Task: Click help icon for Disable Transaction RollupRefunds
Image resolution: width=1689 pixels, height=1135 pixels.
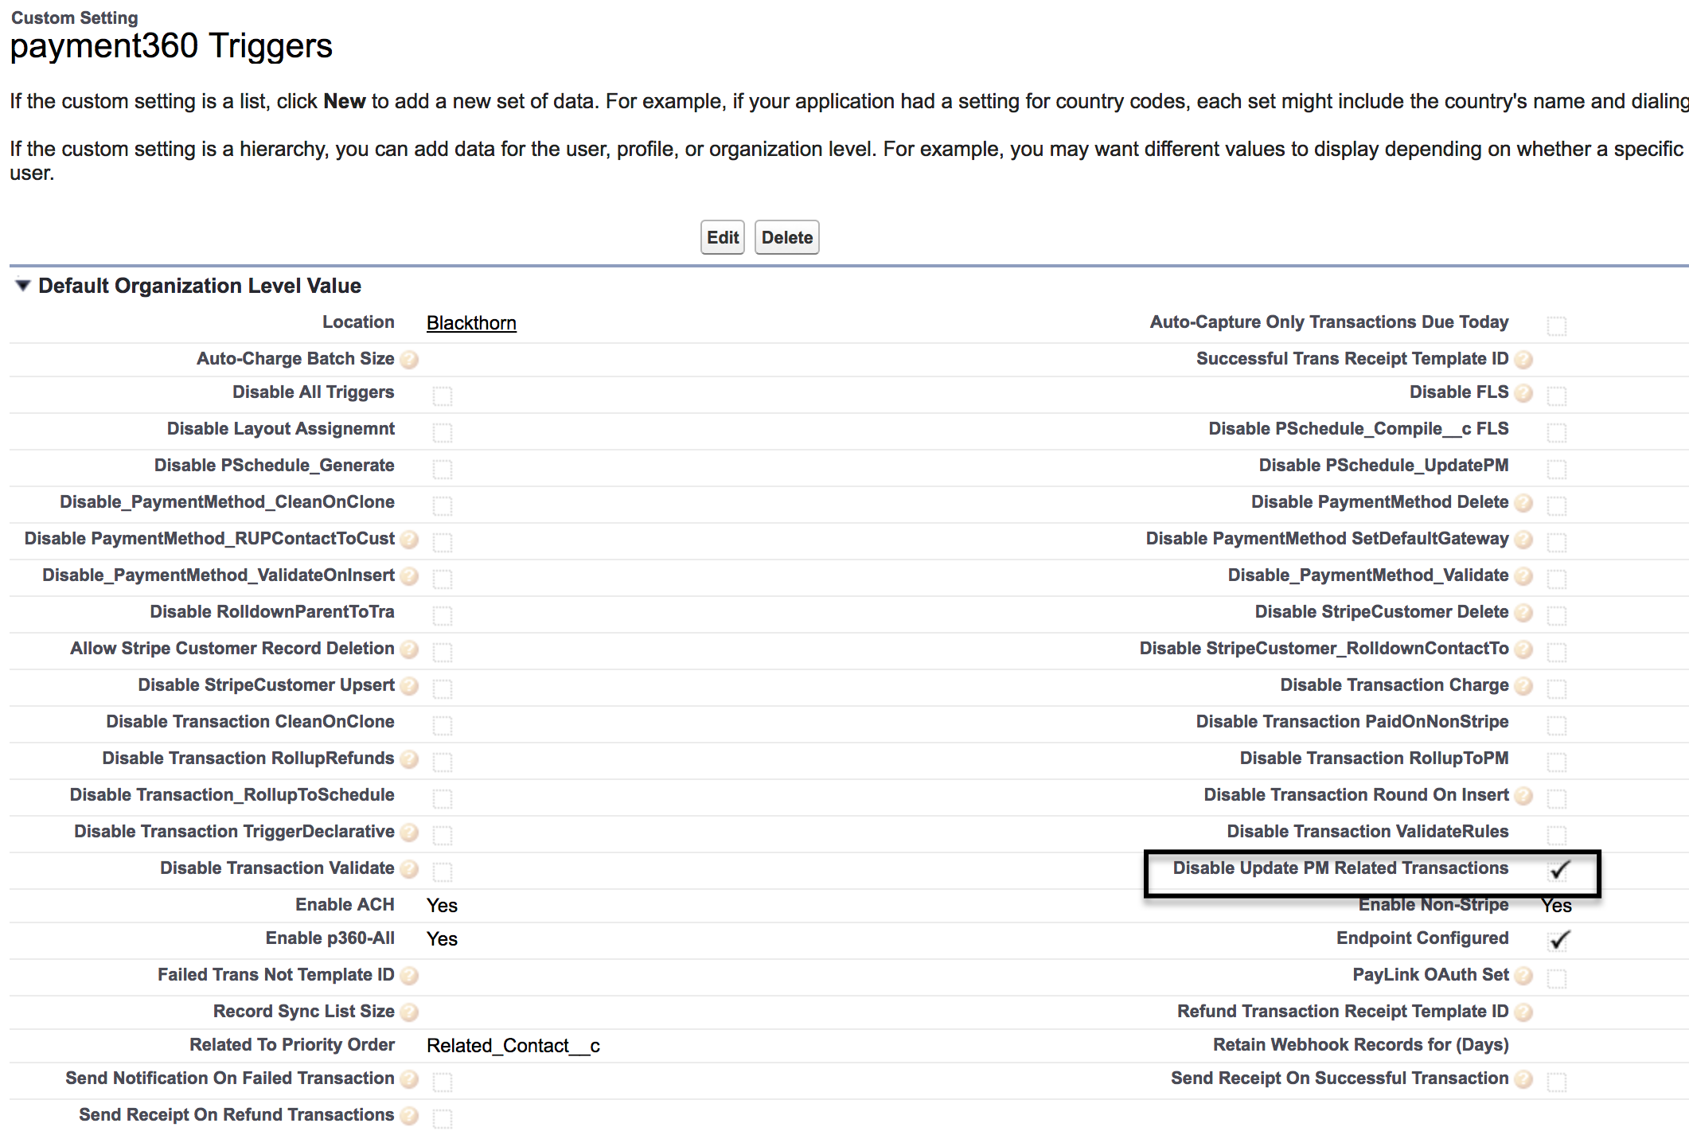Action: (x=409, y=759)
